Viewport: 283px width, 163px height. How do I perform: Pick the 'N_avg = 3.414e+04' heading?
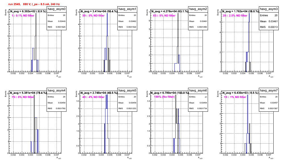99,11
